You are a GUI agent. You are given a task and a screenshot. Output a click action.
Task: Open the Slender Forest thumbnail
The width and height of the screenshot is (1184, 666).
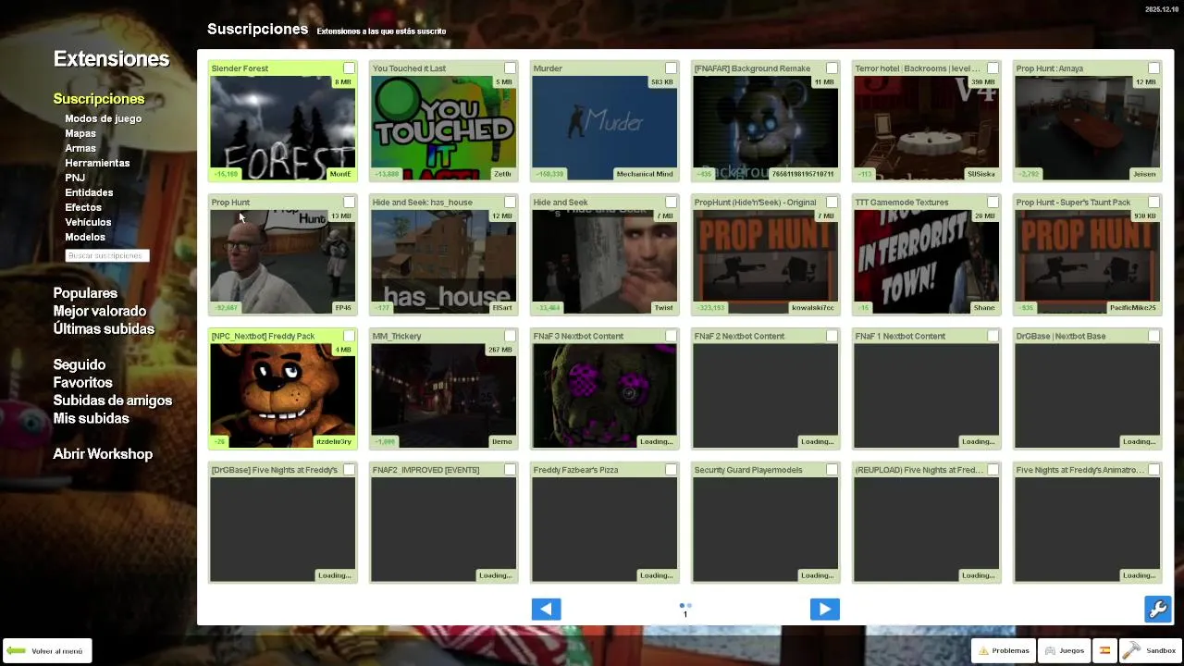pyautogui.click(x=282, y=128)
